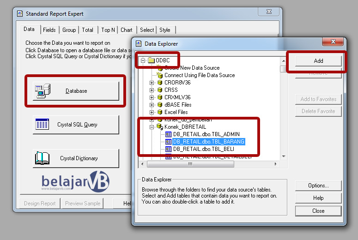The height and width of the screenshot is (240, 358).
Task: Click the Design Report button
Action: click(x=40, y=203)
